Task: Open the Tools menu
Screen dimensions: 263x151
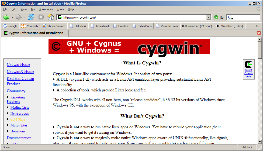Action: 60,9
